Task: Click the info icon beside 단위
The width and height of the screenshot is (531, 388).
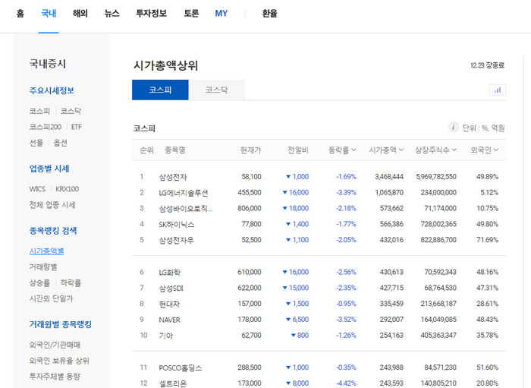Action: [x=453, y=127]
